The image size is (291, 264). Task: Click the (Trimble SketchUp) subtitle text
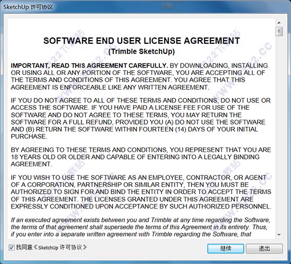[x=142, y=51]
